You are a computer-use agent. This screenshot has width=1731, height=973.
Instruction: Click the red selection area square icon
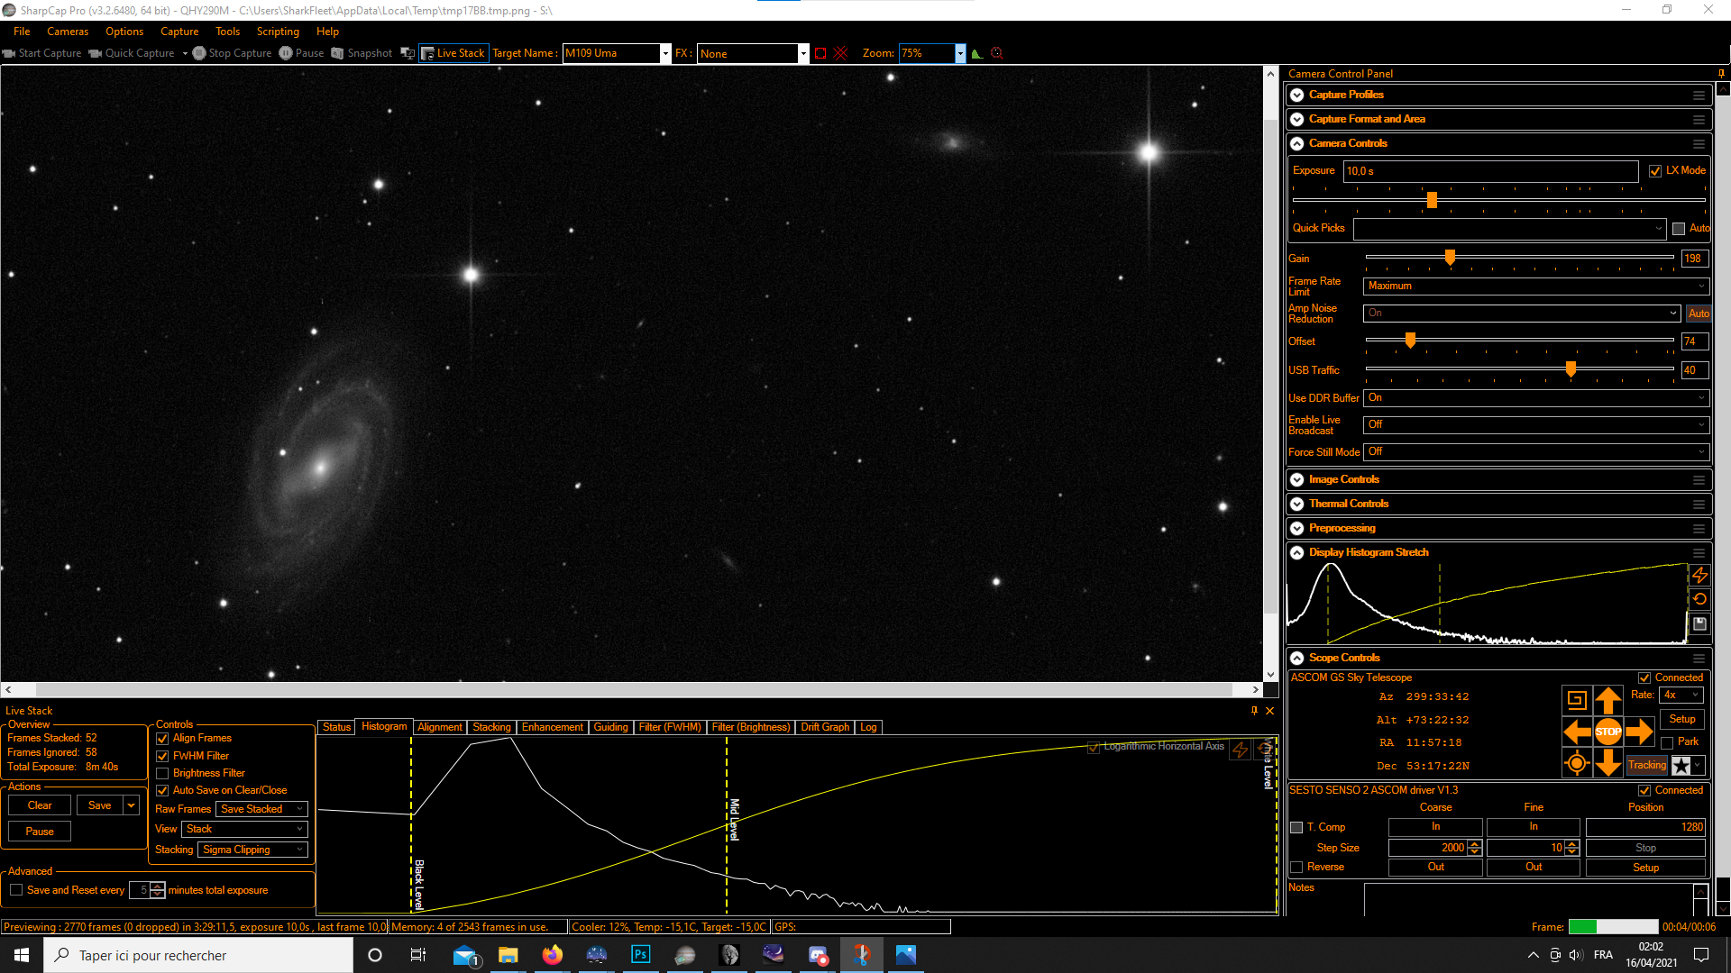point(820,53)
